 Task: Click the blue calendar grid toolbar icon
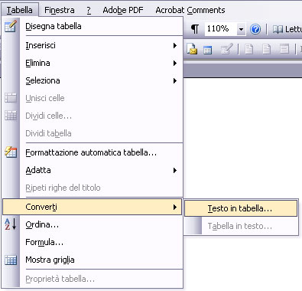pyautogui.click(x=208, y=50)
